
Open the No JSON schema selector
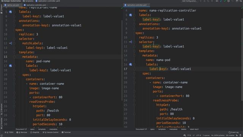pos(218,135)
